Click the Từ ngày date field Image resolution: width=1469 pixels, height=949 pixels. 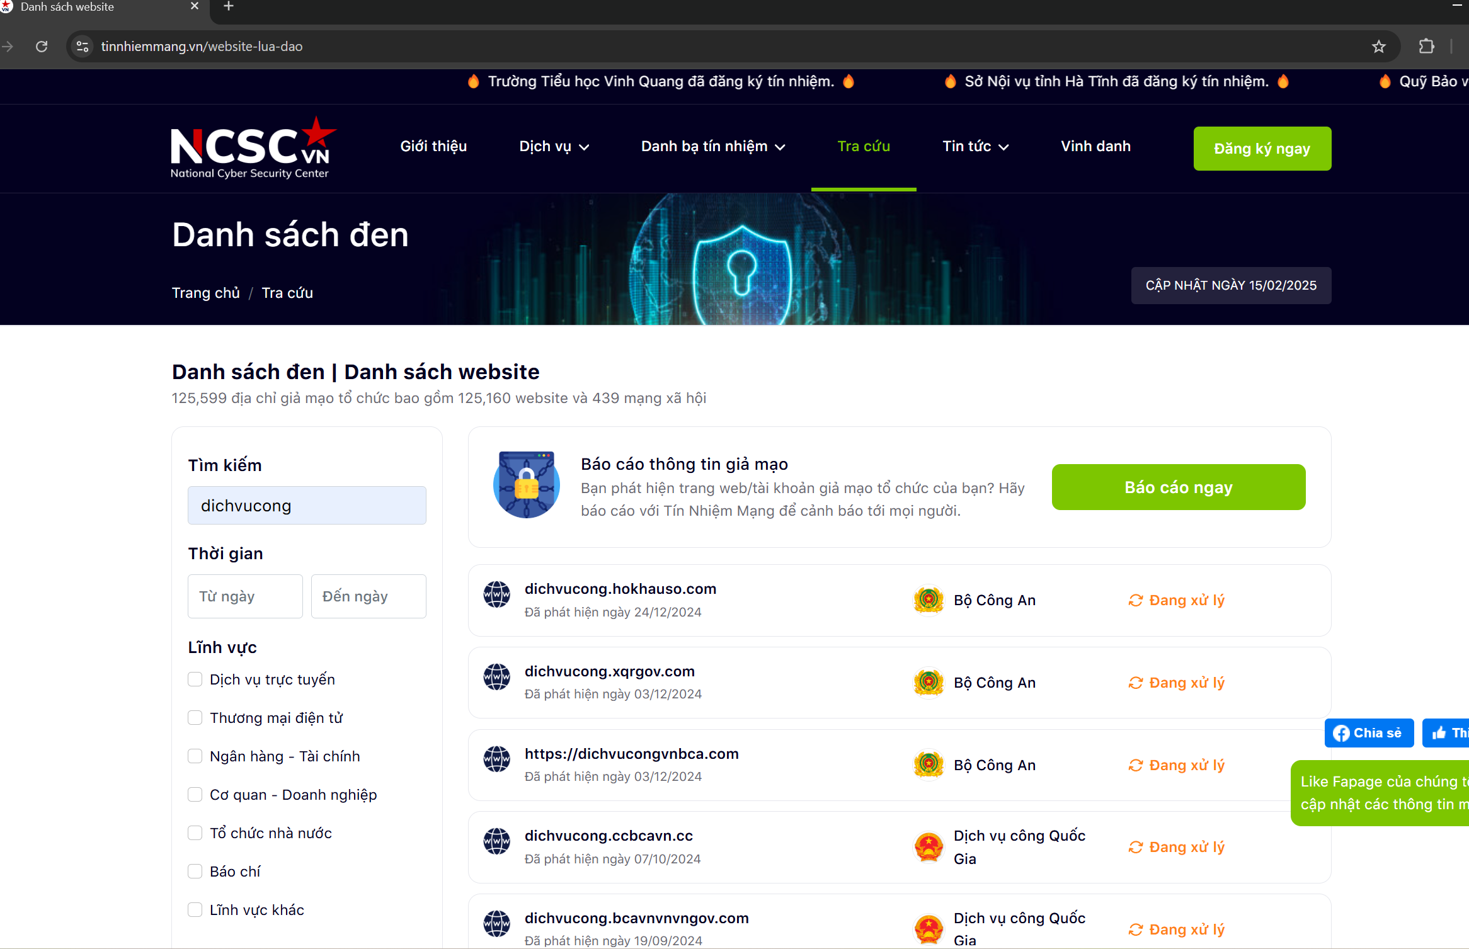pos(245,596)
